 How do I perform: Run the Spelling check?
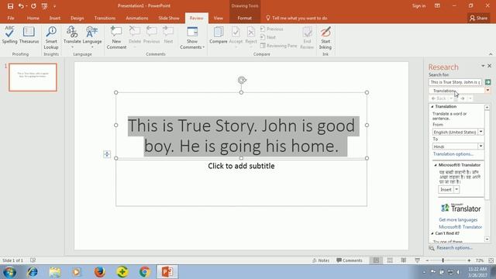click(9, 35)
